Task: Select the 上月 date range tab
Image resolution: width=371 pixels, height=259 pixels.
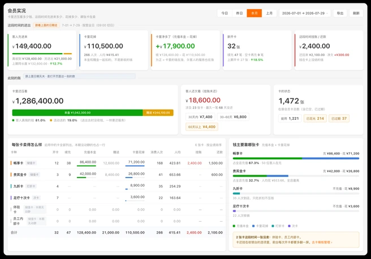Action: click(269, 13)
